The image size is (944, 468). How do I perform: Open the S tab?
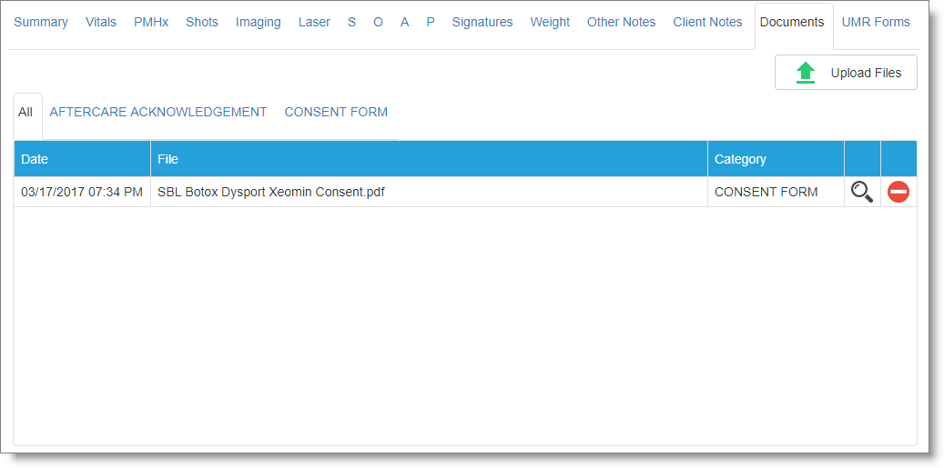pyautogui.click(x=351, y=22)
